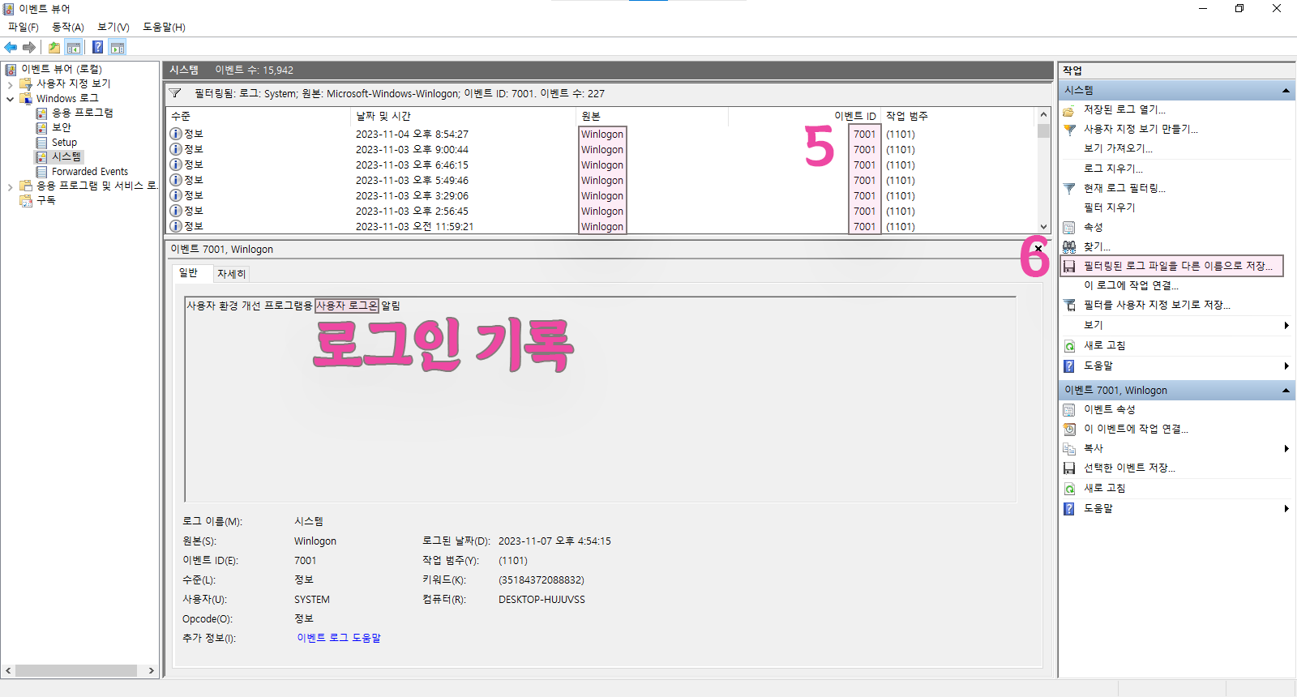Select Forwarded Events log in tree
Screen dimensions: 1297x697
[90, 171]
